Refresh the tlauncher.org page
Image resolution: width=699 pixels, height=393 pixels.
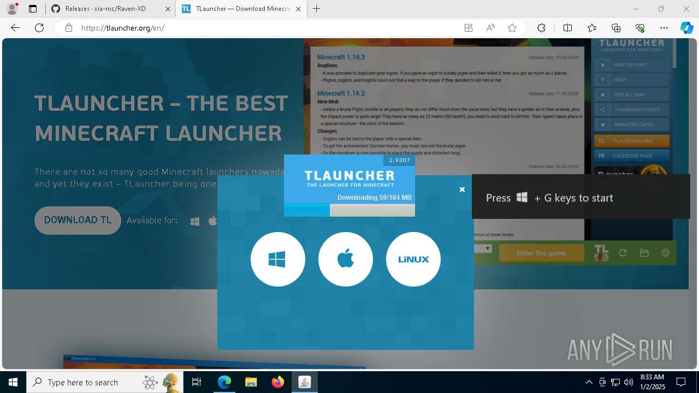click(x=39, y=28)
